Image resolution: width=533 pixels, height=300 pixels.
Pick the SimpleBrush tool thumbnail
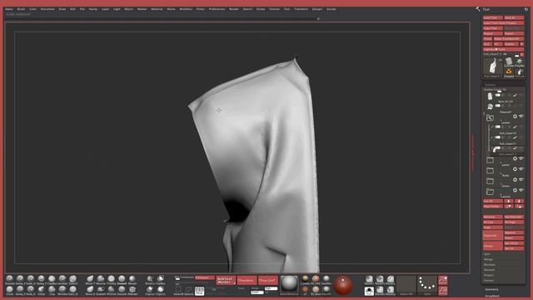pos(509,72)
